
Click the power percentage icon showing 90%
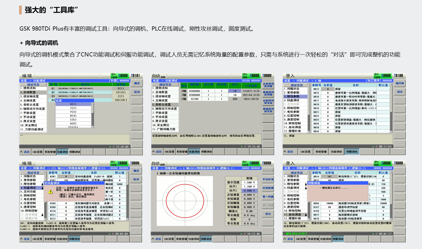point(245,76)
